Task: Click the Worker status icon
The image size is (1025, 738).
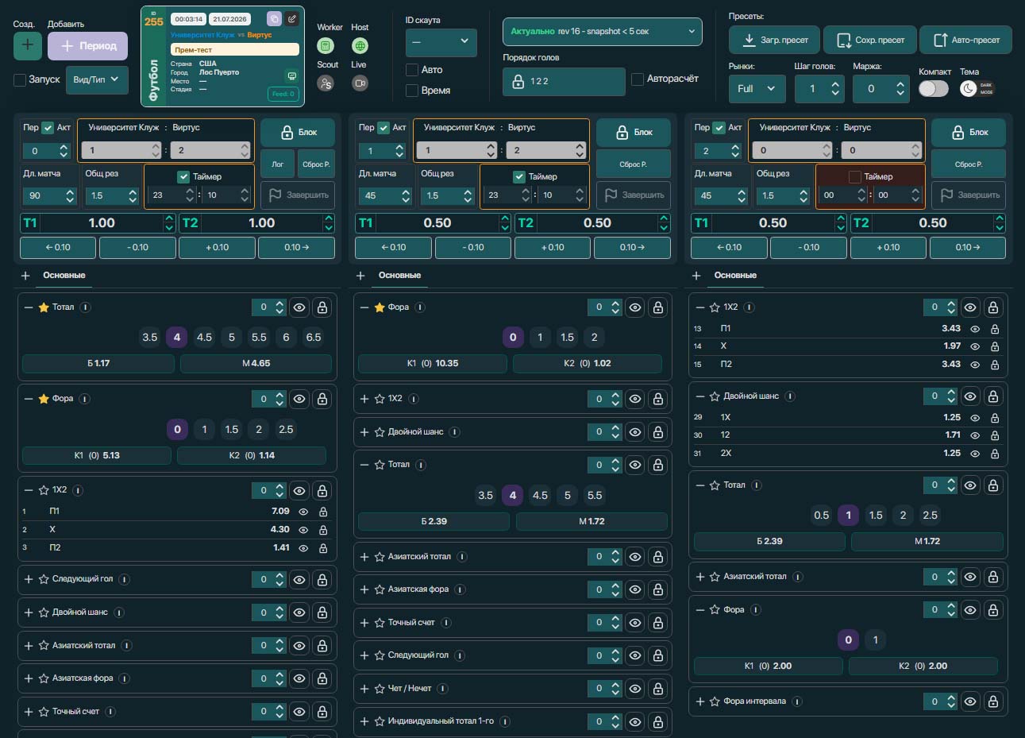Action: point(326,46)
